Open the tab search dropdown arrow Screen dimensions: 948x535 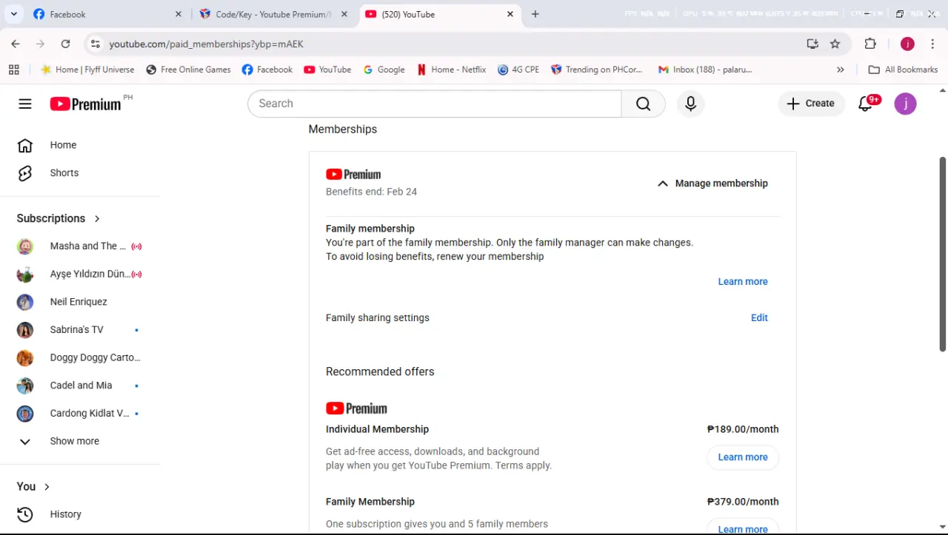coord(13,14)
